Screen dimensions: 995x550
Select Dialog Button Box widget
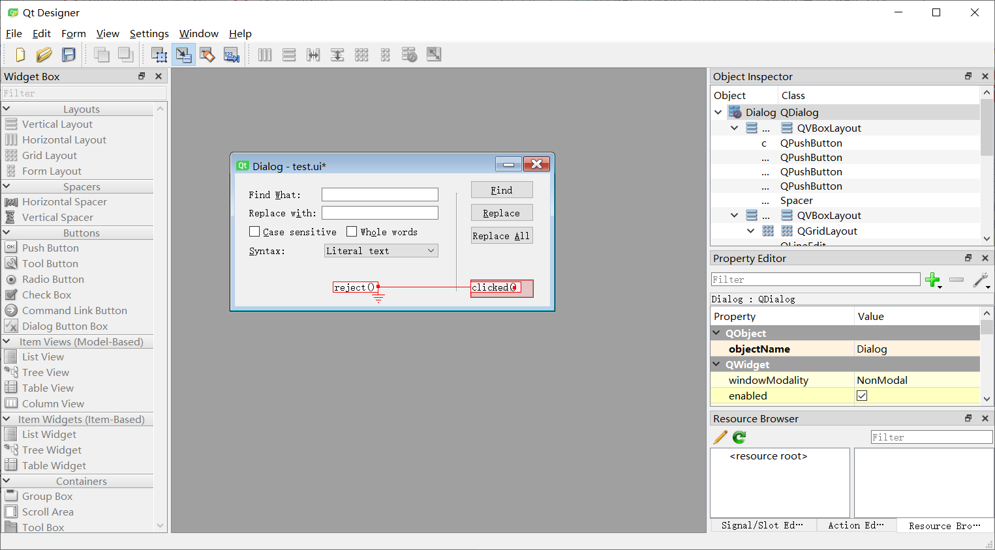coord(65,326)
